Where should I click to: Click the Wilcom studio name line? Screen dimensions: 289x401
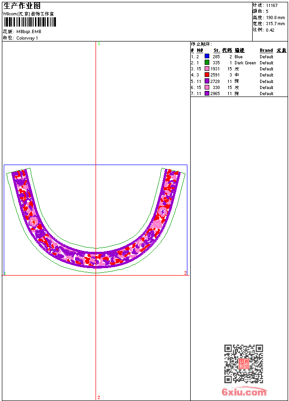point(28,14)
